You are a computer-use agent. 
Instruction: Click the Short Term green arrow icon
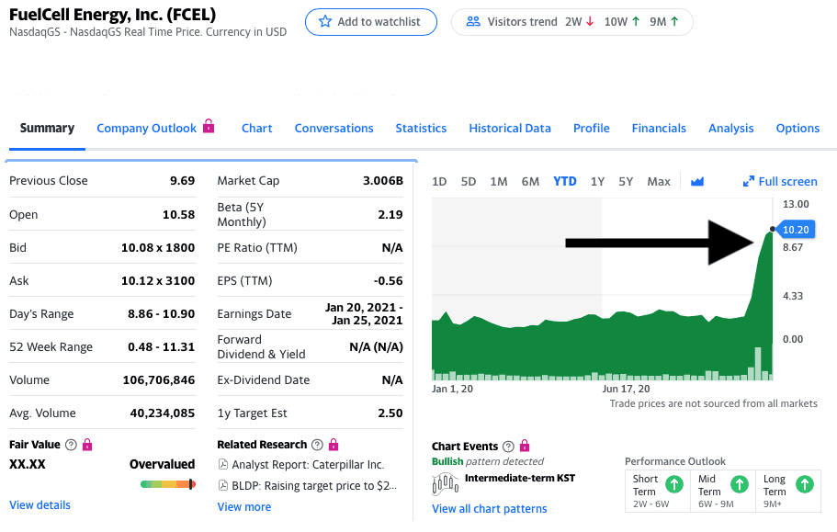pyautogui.click(x=673, y=484)
